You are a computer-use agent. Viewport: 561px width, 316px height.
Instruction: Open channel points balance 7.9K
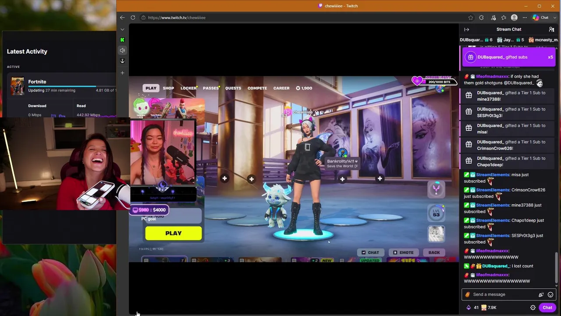(x=488, y=308)
